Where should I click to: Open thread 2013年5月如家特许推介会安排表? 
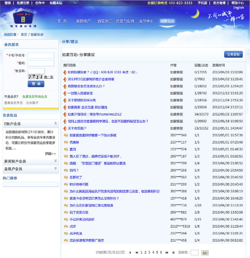[x=91, y=79]
